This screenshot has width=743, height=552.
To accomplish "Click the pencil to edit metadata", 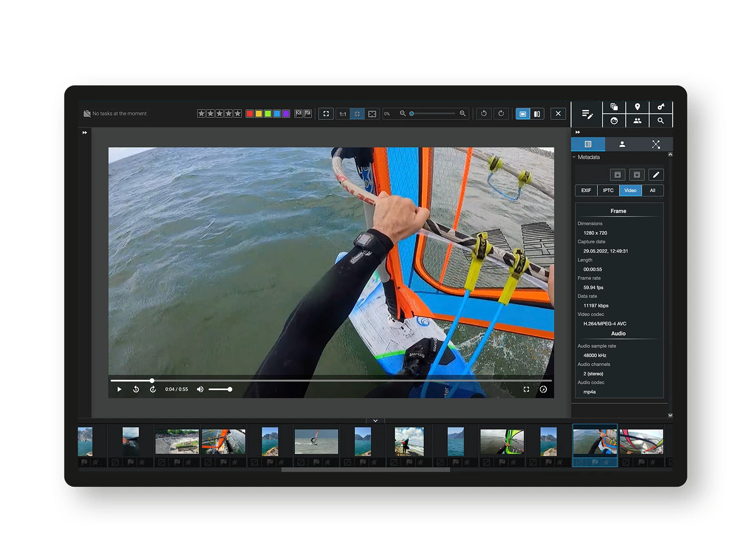I will 656,174.
